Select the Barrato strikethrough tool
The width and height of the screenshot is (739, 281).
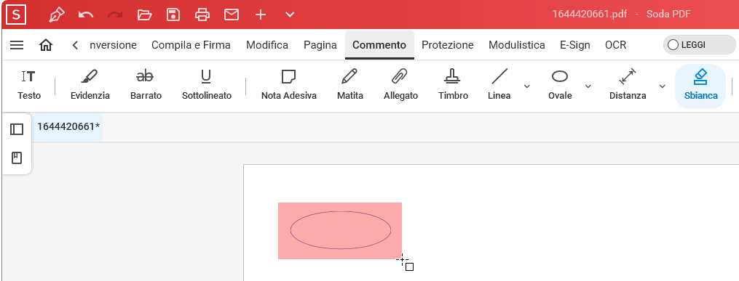point(146,84)
